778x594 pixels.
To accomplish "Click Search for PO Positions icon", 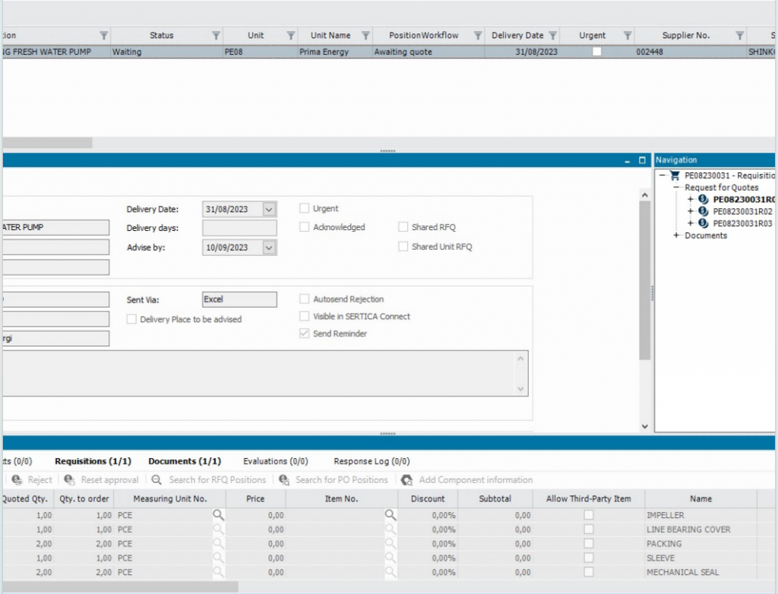I will coord(284,480).
